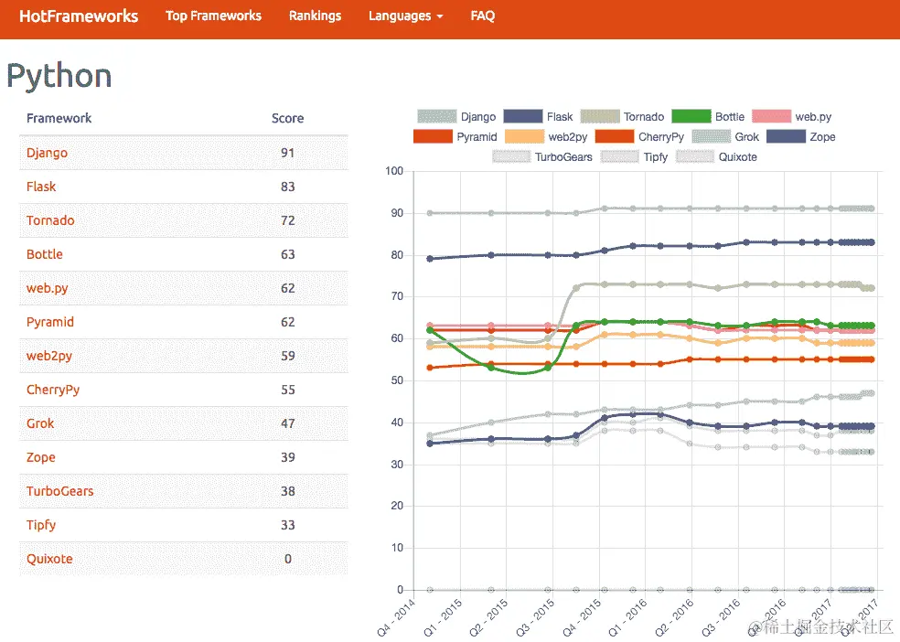Toggle the Tipfy legend color swatch
Viewport: 900px width, 642px height.
tap(619, 156)
